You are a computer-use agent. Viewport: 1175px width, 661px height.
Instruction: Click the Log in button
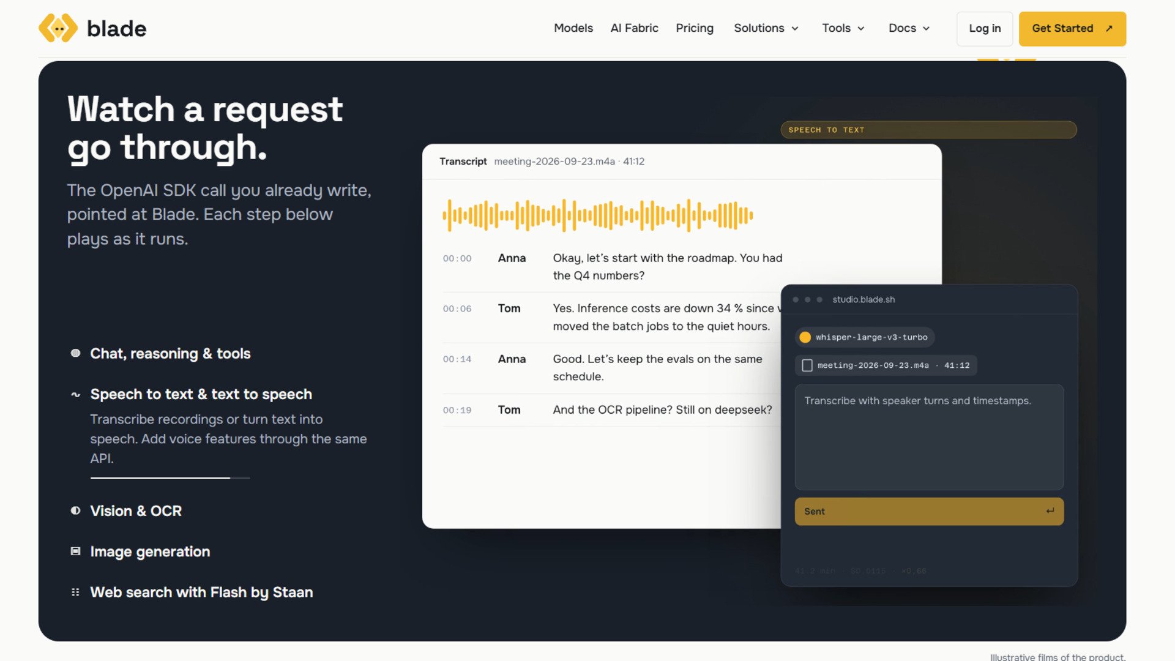tap(985, 29)
